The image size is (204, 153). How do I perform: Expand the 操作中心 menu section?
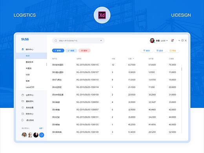click(x=29, y=49)
